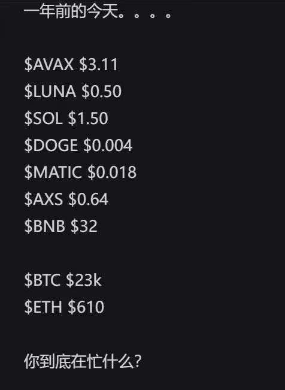The width and height of the screenshot is (285, 390).
Task: Open the $ETH cashtag link
Action: coord(43,307)
